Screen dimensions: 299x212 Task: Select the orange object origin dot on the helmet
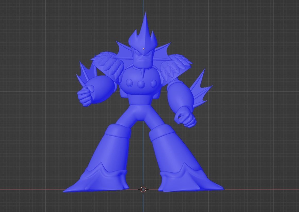144,49
